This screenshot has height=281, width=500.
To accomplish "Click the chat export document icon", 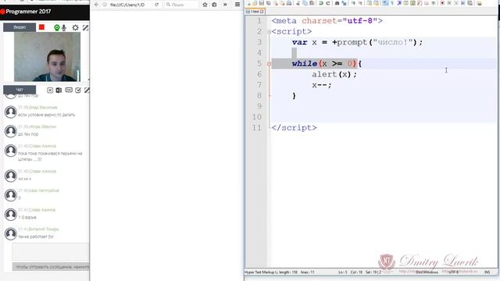I will 59,91.
